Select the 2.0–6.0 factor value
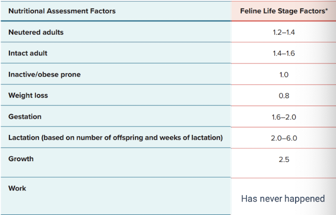 click(284, 138)
